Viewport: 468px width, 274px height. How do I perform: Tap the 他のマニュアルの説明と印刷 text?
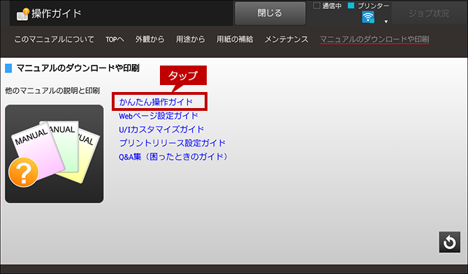coord(52,91)
